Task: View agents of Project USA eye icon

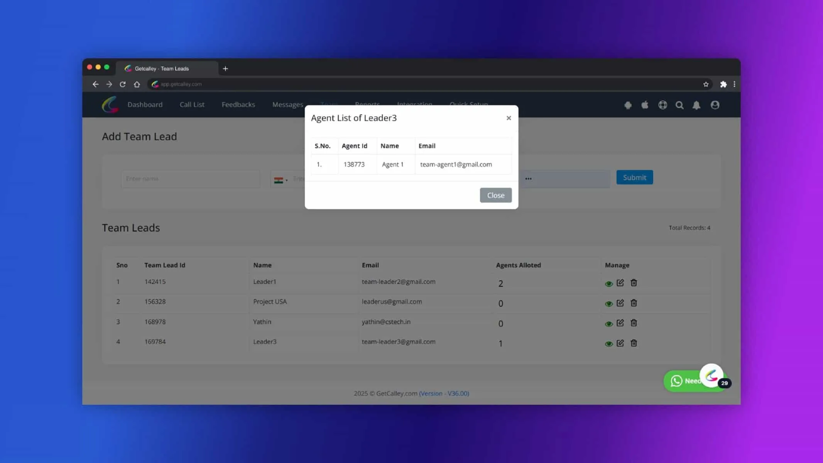Action: 608,304
